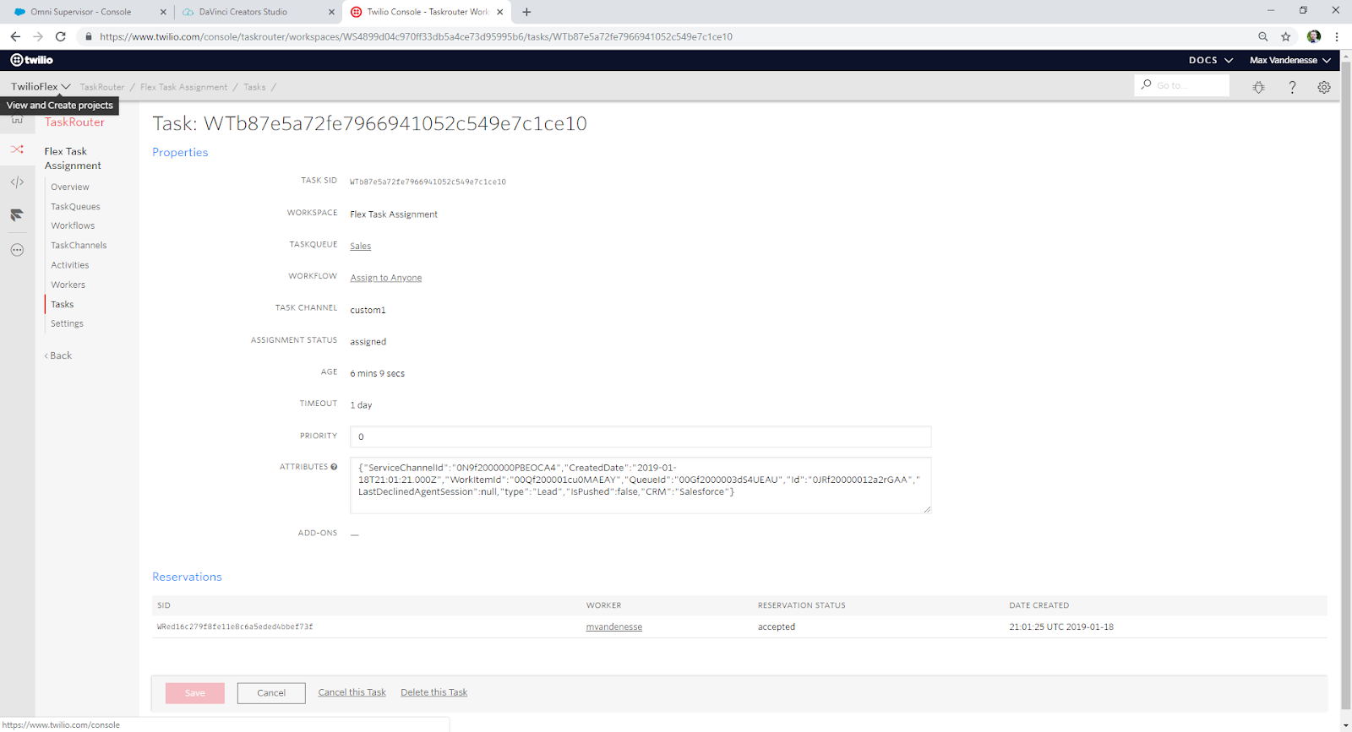1352x732 pixels.
Task: Click the Cancel button
Action: click(x=271, y=693)
